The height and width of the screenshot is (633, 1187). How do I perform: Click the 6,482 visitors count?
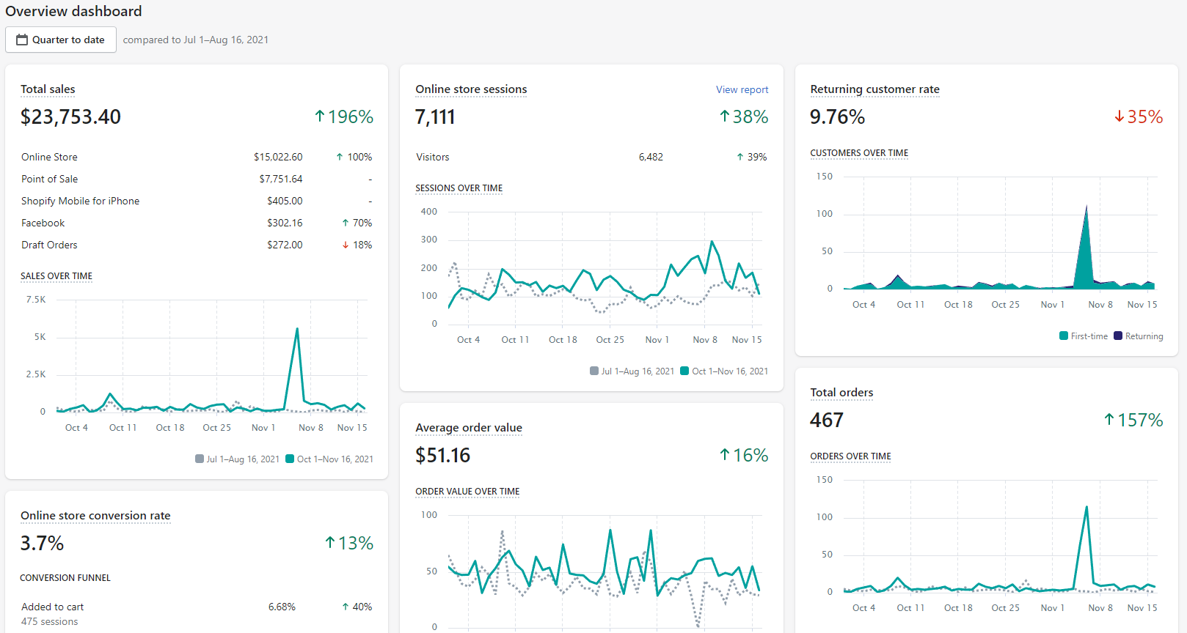(x=651, y=157)
